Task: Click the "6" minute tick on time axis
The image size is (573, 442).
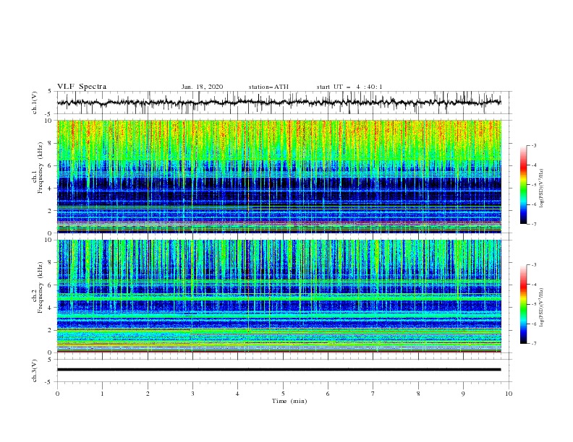Action: [x=328, y=394]
